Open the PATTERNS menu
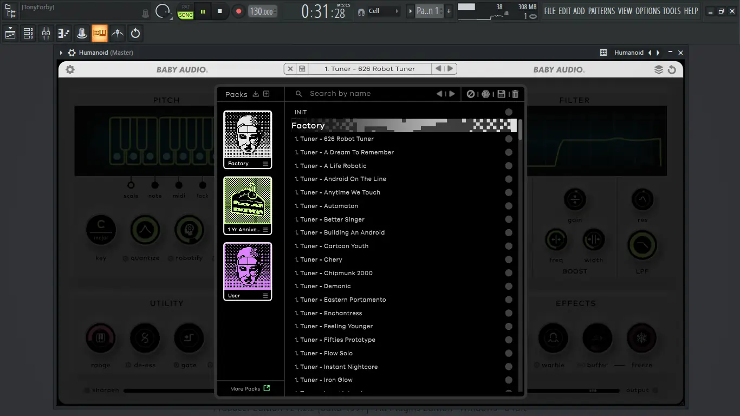740x416 pixels. [601, 11]
